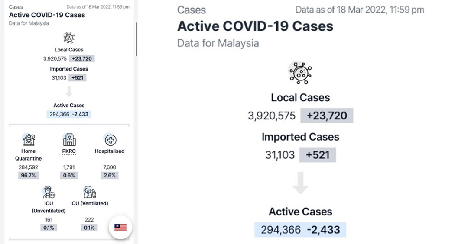Click the +23,720 badge in small panel
This screenshot has height=244, width=468.
tap(82, 58)
